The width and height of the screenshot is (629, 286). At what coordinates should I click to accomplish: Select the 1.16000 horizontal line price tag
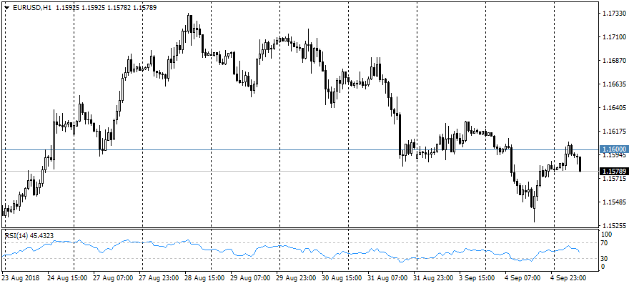click(613, 149)
